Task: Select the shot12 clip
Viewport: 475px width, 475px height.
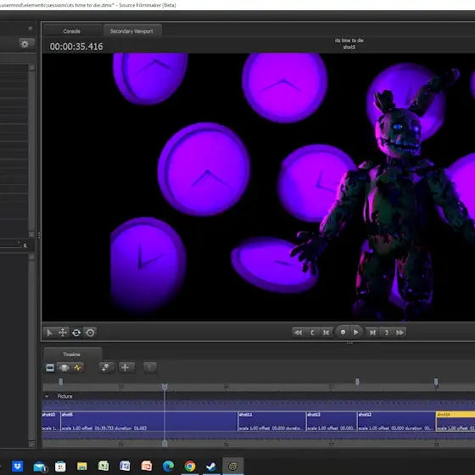Action: [396, 421]
